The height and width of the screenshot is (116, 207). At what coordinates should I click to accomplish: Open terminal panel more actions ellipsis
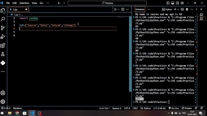(192, 9)
